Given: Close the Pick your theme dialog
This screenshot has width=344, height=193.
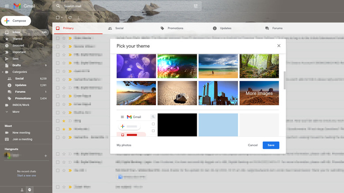Looking at the screenshot, I should coord(279,46).
